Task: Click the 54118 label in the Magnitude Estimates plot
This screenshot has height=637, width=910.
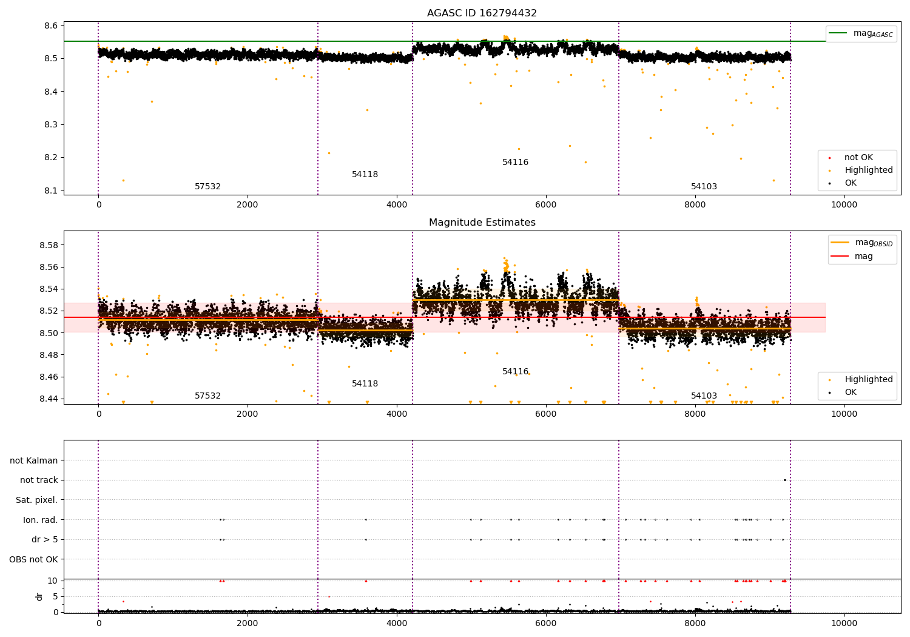Action: pyautogui.click(x=365, y=384)
